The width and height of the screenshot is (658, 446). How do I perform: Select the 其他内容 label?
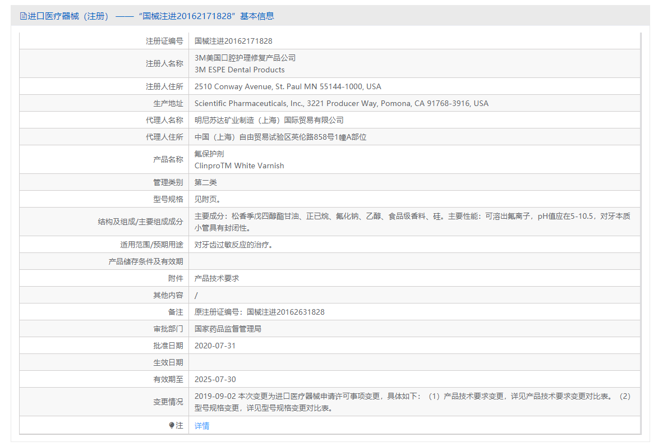tap(168, 296)
